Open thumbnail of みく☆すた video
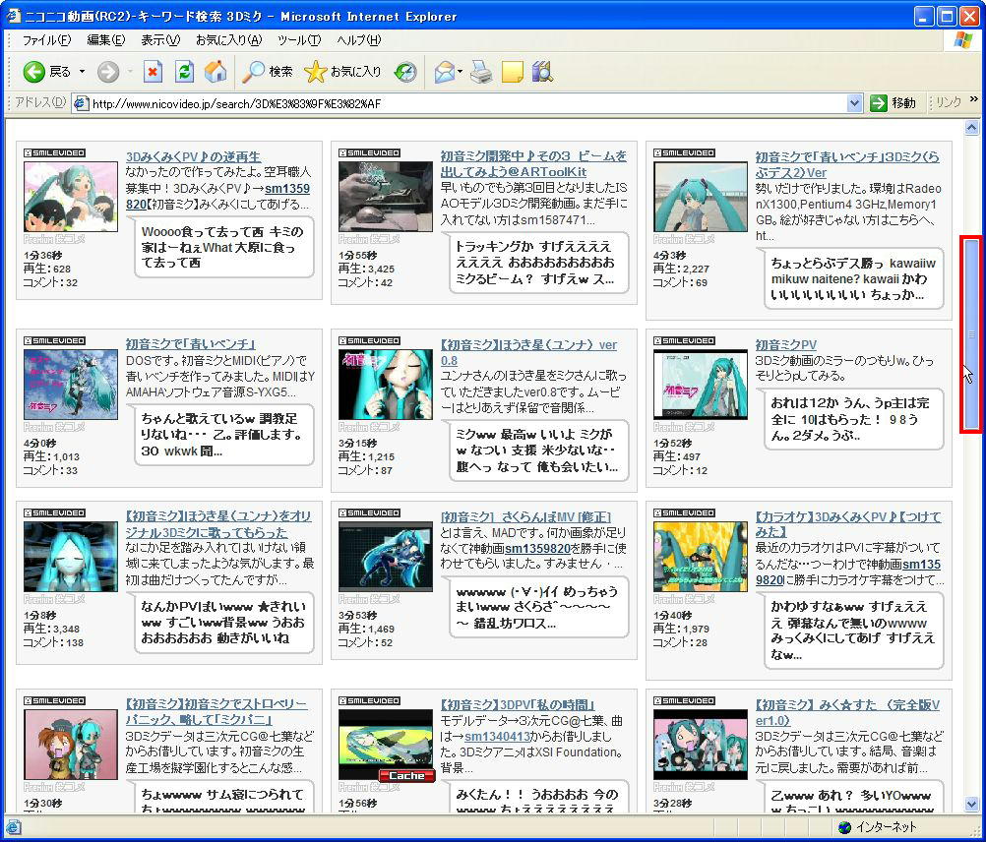The image size is (986, 842). tap(701, 745)
